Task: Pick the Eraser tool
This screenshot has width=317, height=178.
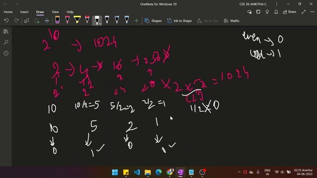Action: coord(57,20)
